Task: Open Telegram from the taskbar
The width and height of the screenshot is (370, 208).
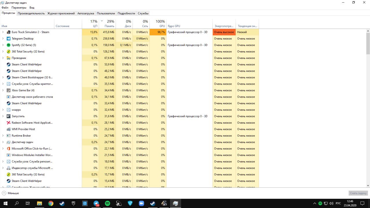Action: [x=96, y=203]
